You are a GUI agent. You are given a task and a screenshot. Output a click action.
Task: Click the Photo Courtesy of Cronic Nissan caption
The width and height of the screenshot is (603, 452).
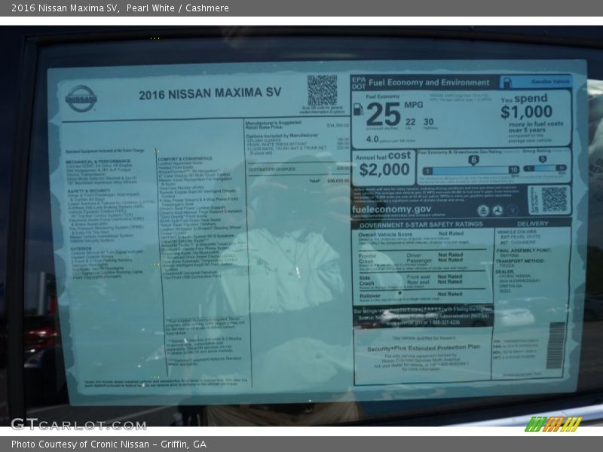109,444
